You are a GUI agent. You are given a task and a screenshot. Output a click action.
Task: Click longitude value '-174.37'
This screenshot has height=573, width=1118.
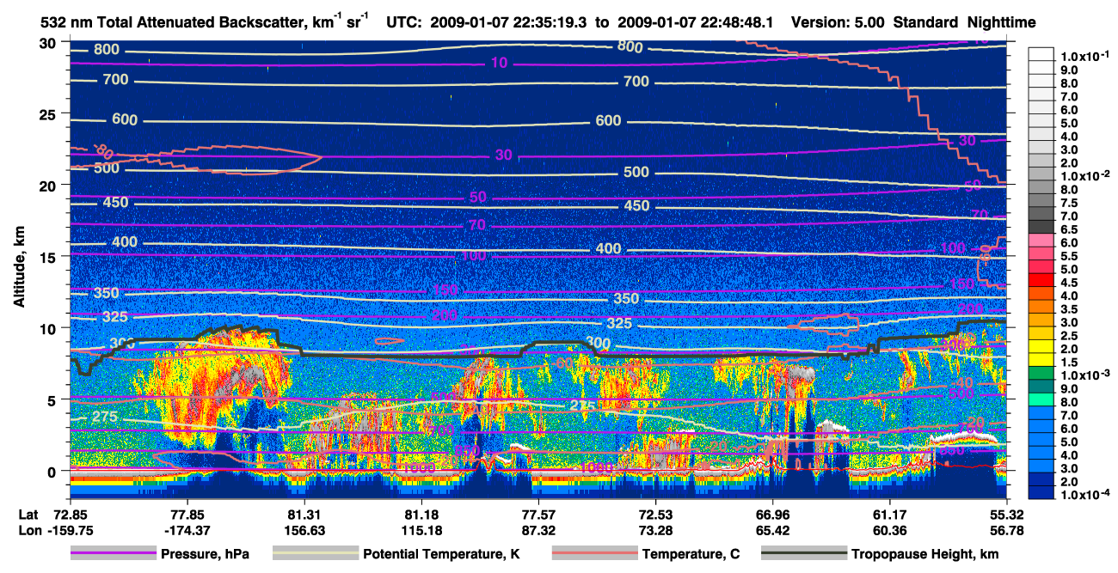[x=187, y=531]
